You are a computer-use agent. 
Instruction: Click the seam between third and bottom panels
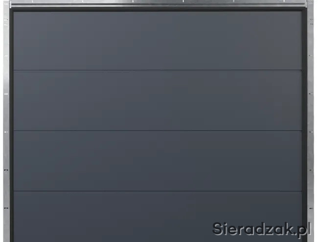point(158,191)
